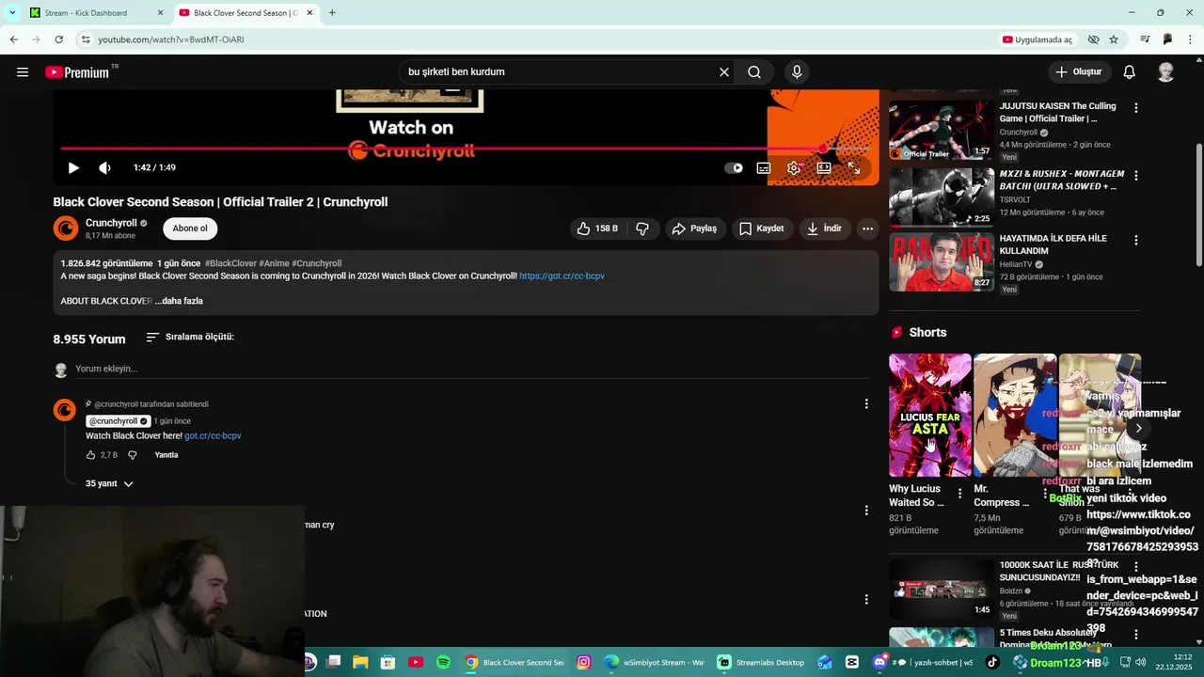This screenshot has height=677, width=1204.
Task: Share the video with Paylaş
Action: (695, 228)
